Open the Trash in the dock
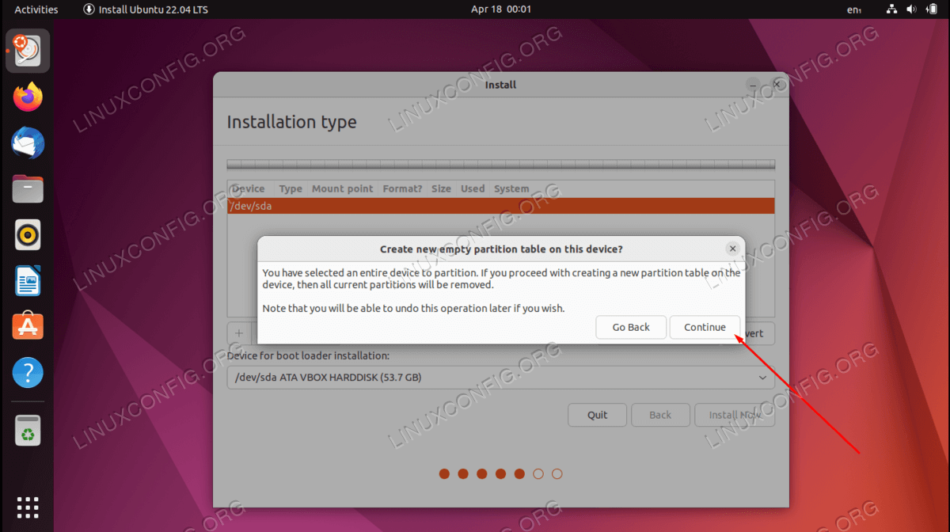Viewport: 950px width, 532px height. (x=28, y=430)
